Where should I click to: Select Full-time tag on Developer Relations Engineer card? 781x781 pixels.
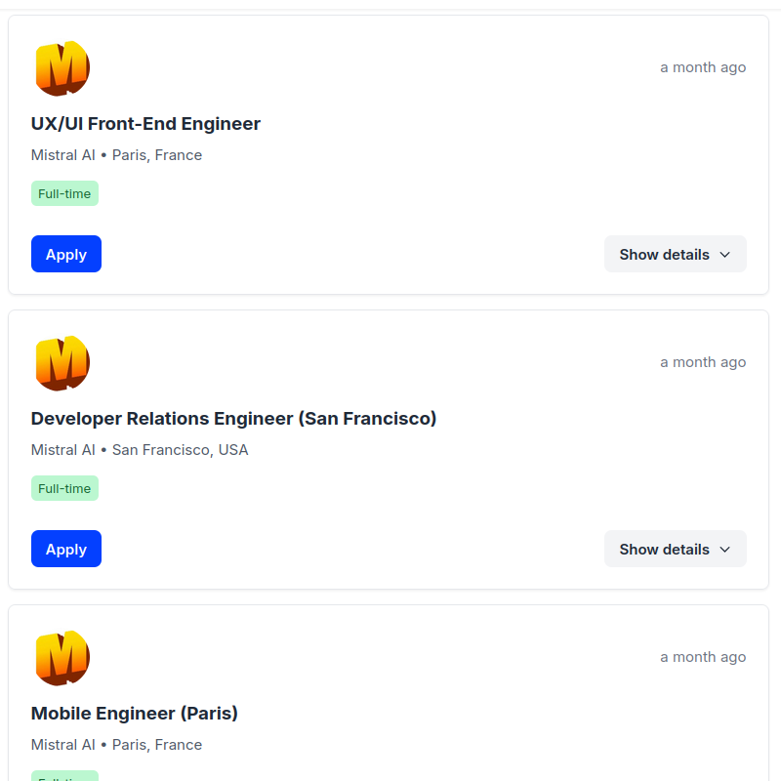tap(64, 488)
